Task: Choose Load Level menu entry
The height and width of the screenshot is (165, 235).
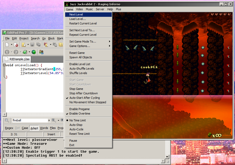Action: coord(88,19)
